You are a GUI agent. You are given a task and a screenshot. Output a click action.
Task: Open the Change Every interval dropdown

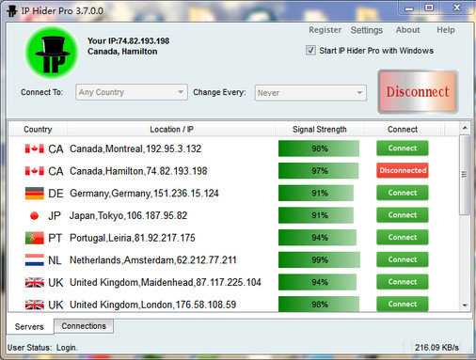(310, 93)
